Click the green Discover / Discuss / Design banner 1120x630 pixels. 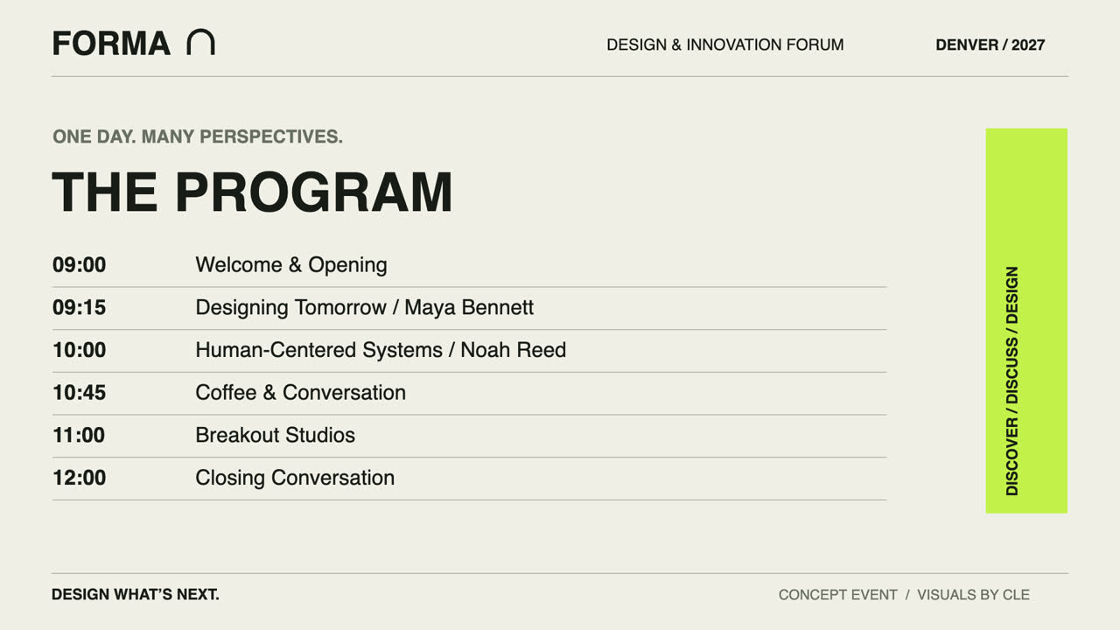1026,320
